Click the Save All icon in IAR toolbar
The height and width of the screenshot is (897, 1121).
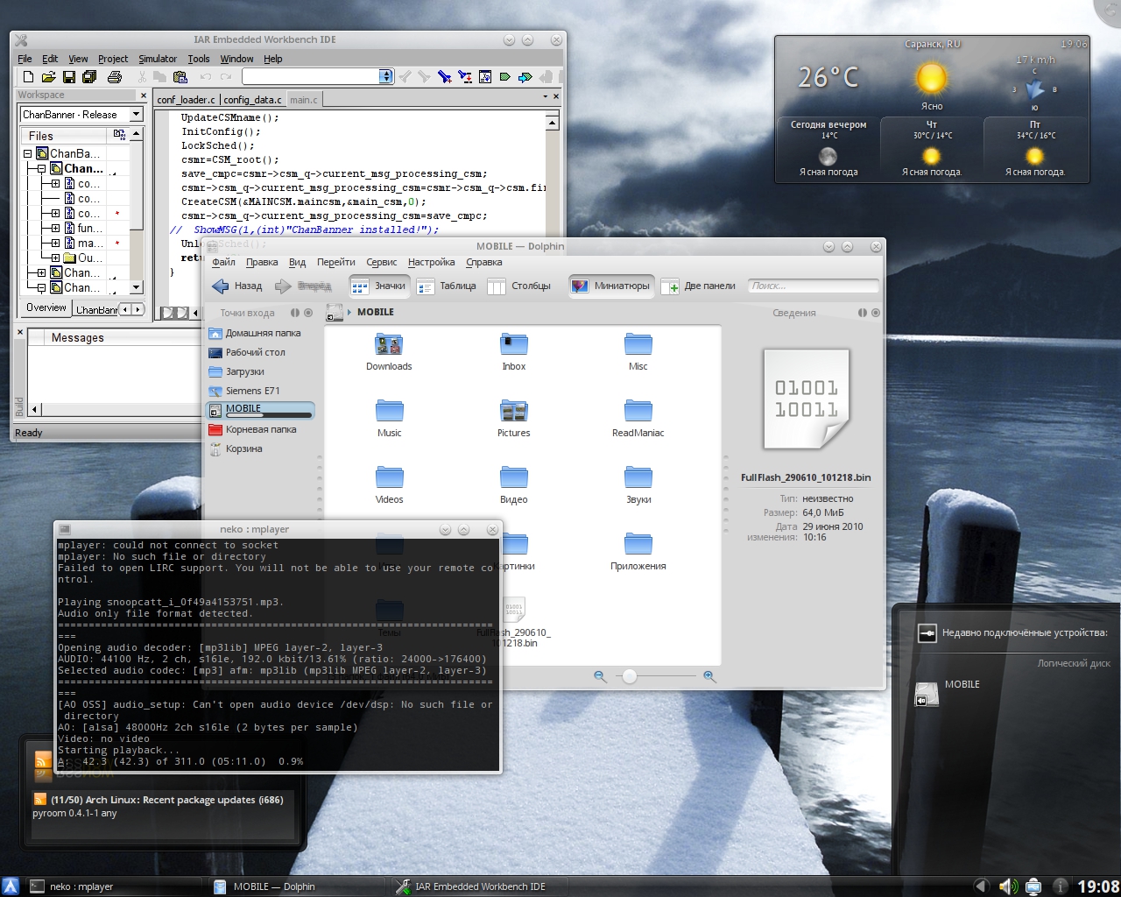click(88, 77)
